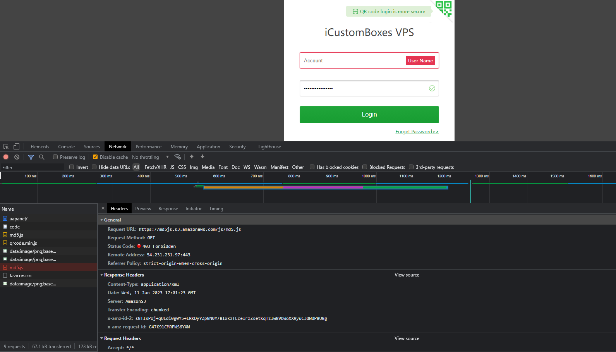Open the Application tab

point(208,147)
